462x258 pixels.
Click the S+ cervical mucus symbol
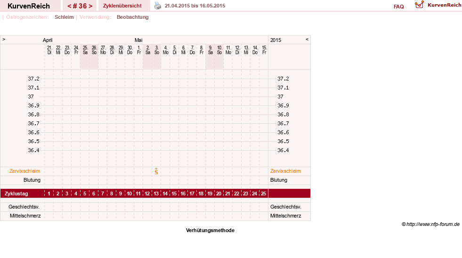tap(156, 171)
